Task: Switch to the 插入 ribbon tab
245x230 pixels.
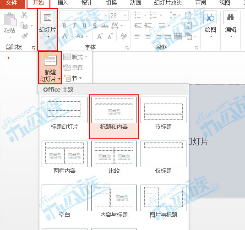Action: [63, 3]
